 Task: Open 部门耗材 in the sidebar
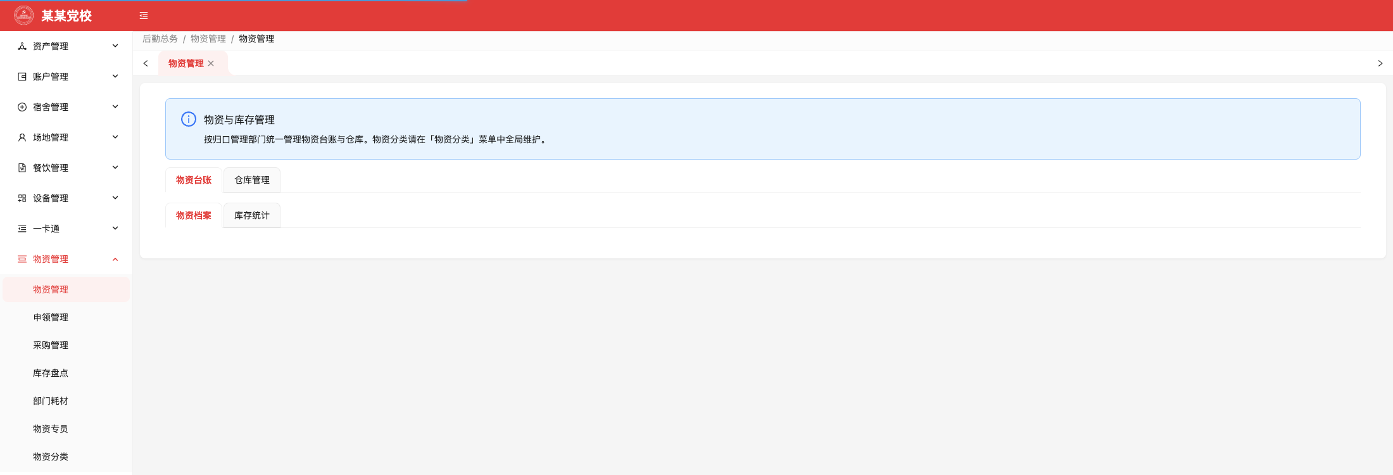coord(66,401)
